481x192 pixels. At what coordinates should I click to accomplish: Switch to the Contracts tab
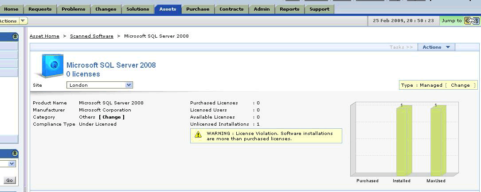(231, 9)
